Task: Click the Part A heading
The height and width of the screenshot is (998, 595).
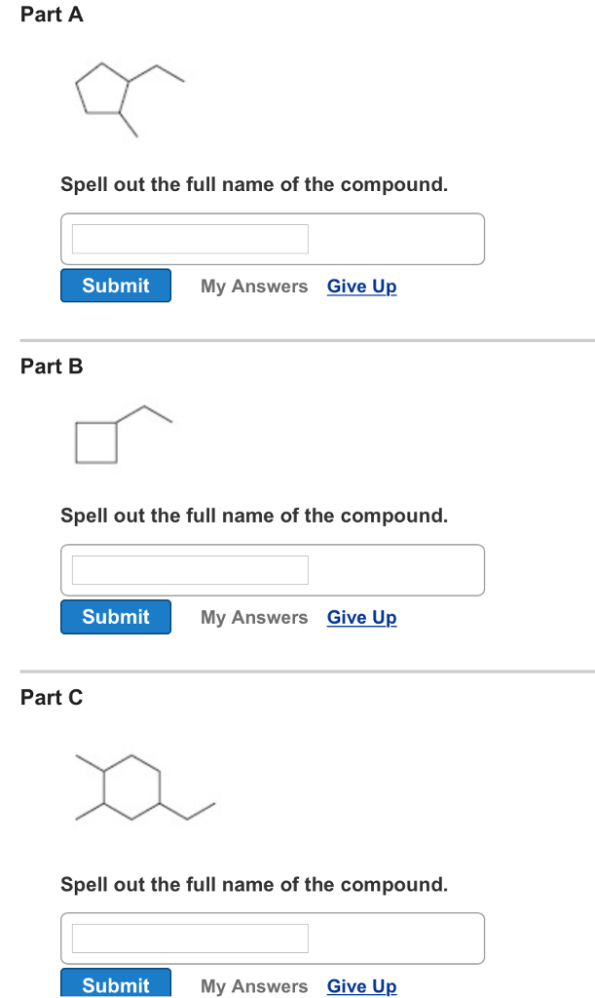Action: click(52, 14)
